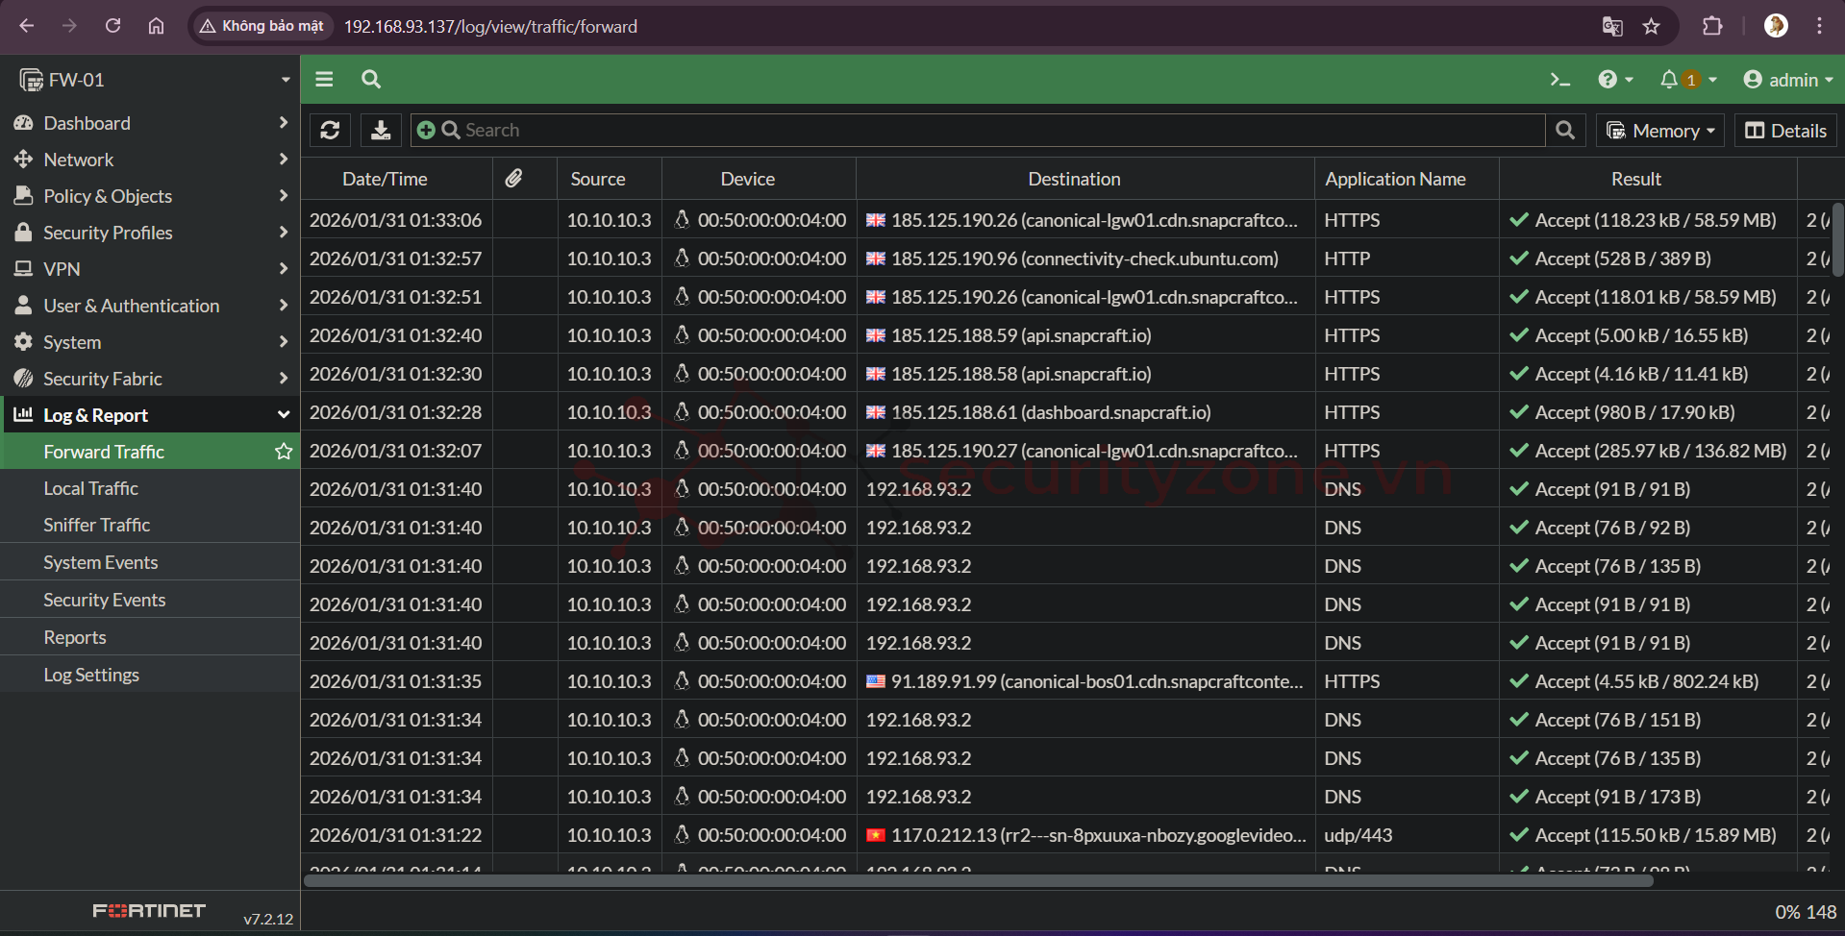Click the refresh log list icon
The height and width of the screenshot is (936, 1845).
click(330, 131)
